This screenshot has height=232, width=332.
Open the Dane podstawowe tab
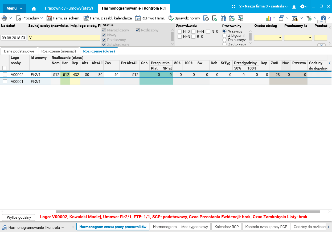tap(19, 51)
